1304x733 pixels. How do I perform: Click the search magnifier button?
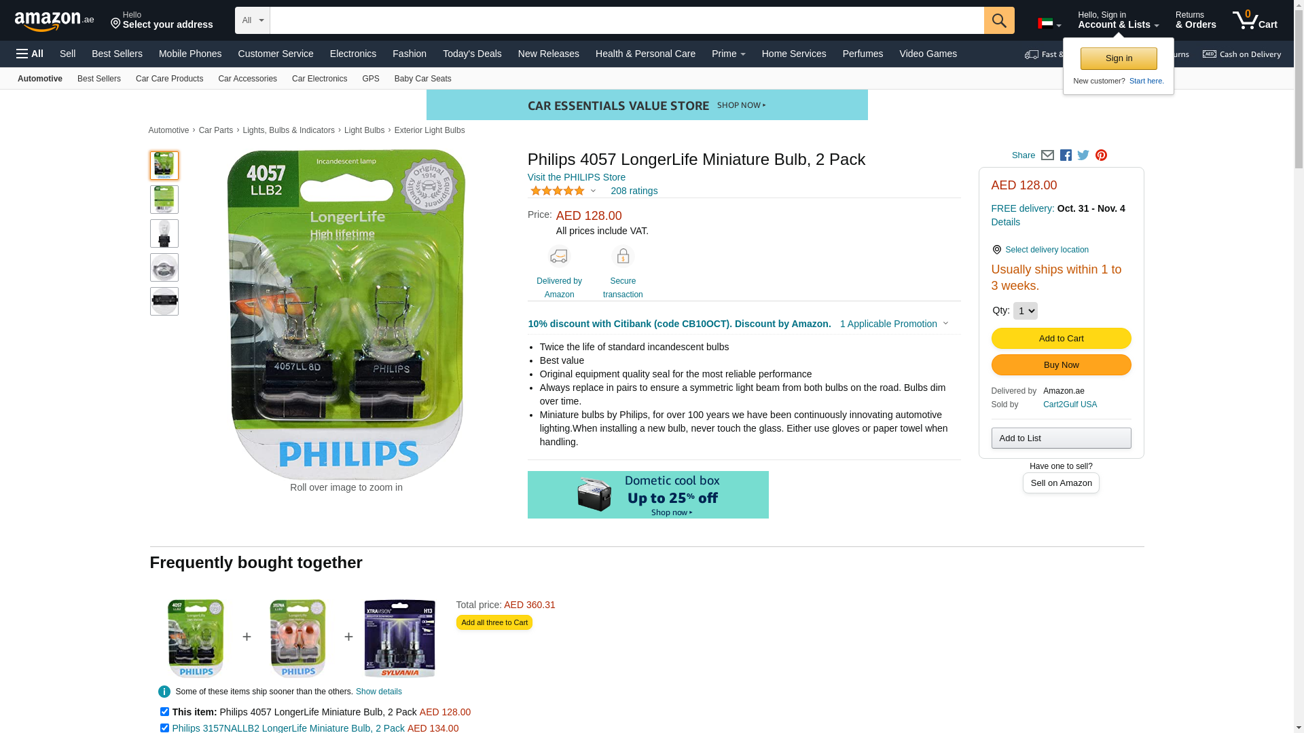point(999,20)
